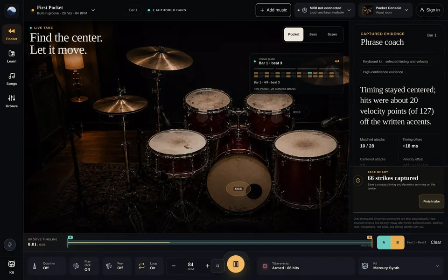Click the Timing offset +18 ms stat

(x=412, y=143)
